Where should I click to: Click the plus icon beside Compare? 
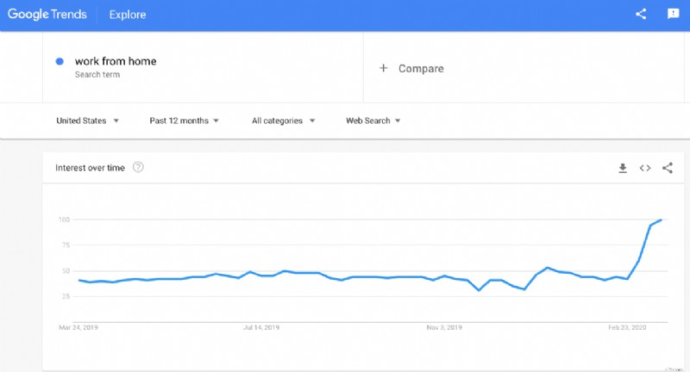384,68
